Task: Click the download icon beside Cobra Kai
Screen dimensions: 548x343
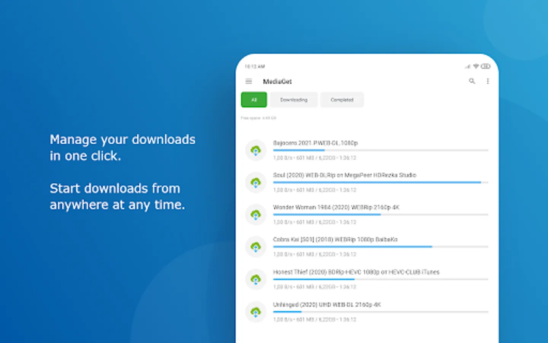Action: pos(256,247)
